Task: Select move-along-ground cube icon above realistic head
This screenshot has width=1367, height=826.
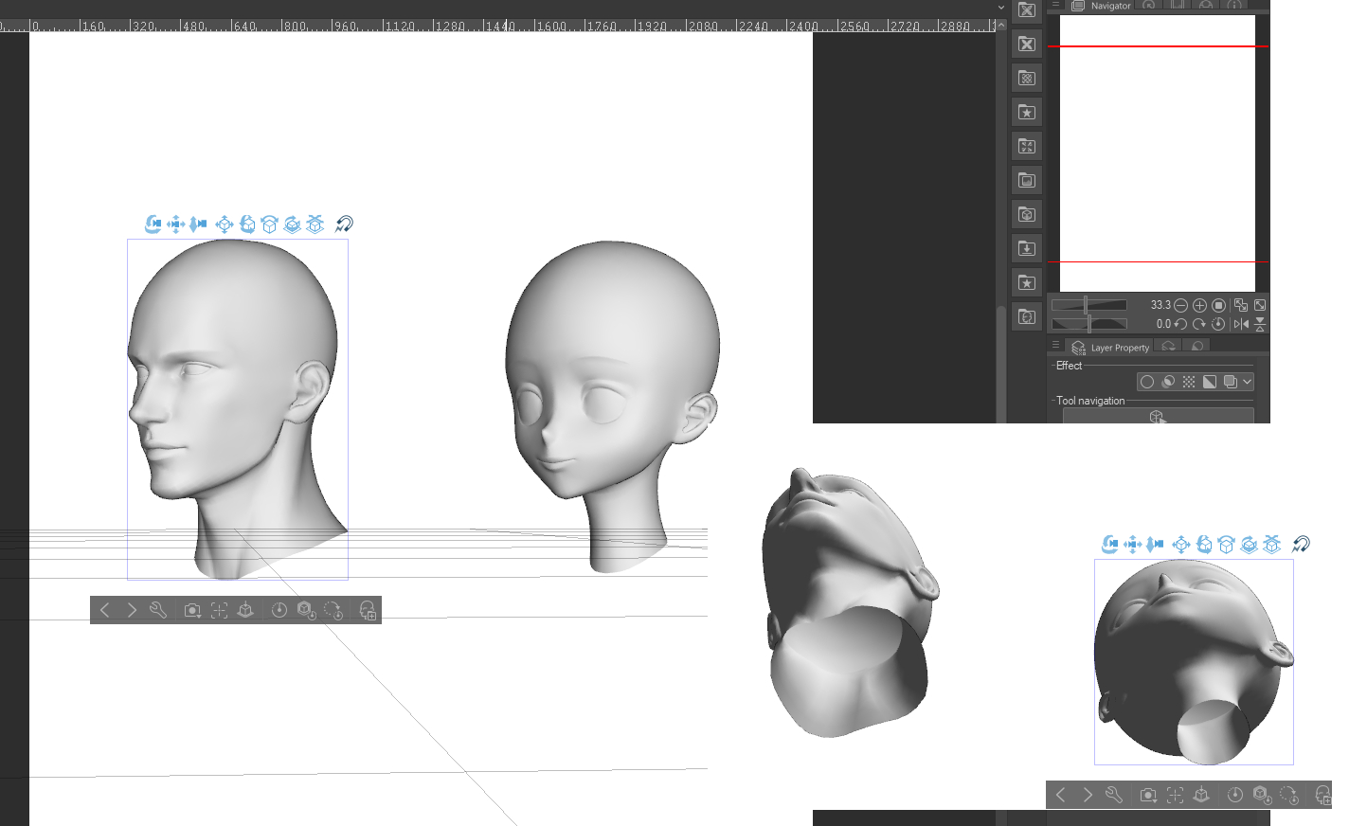Action: coord(315,224)
